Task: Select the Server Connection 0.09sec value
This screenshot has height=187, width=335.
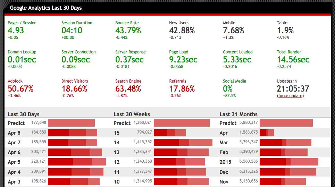Action: (76, 60)
